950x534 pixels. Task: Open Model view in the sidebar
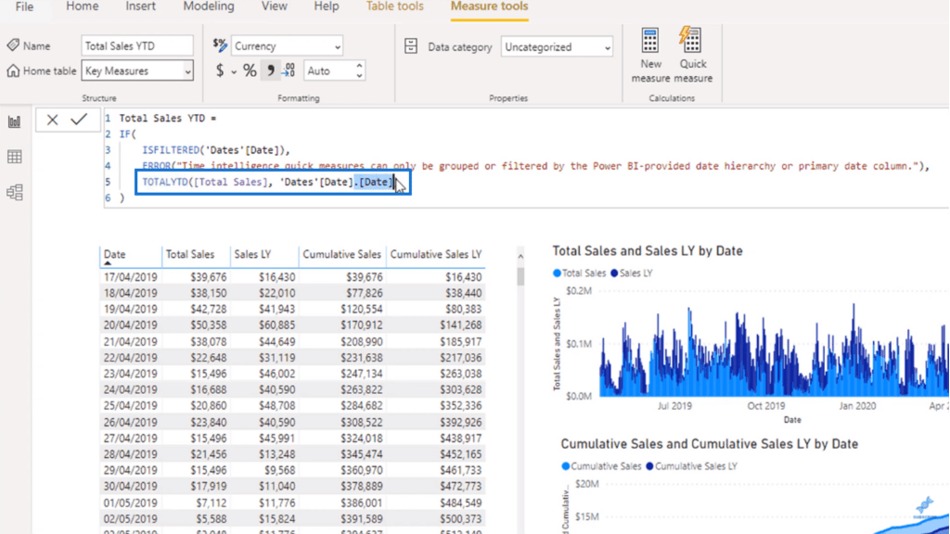15,193
